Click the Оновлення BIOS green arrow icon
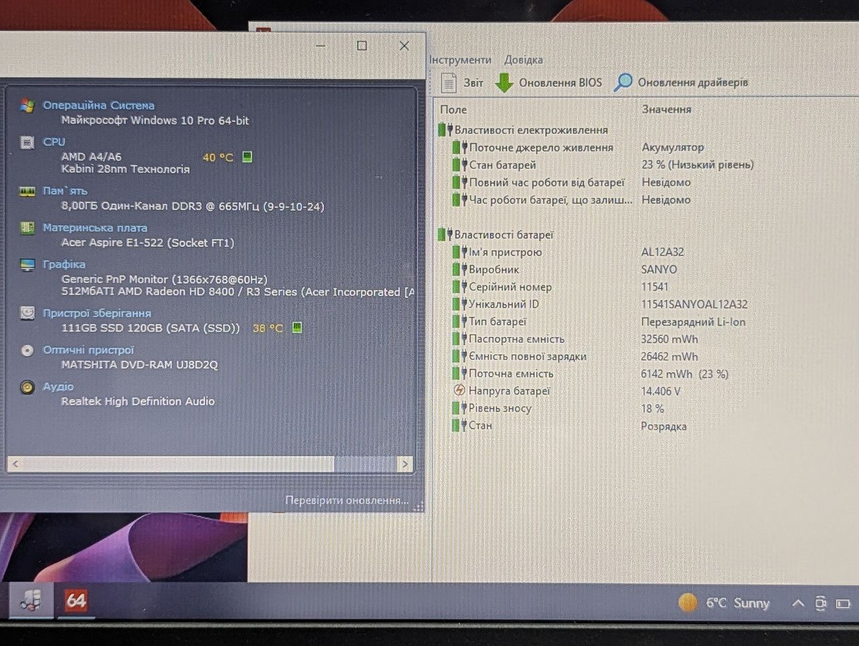859x646 pixels. click(x=504, y=83)
